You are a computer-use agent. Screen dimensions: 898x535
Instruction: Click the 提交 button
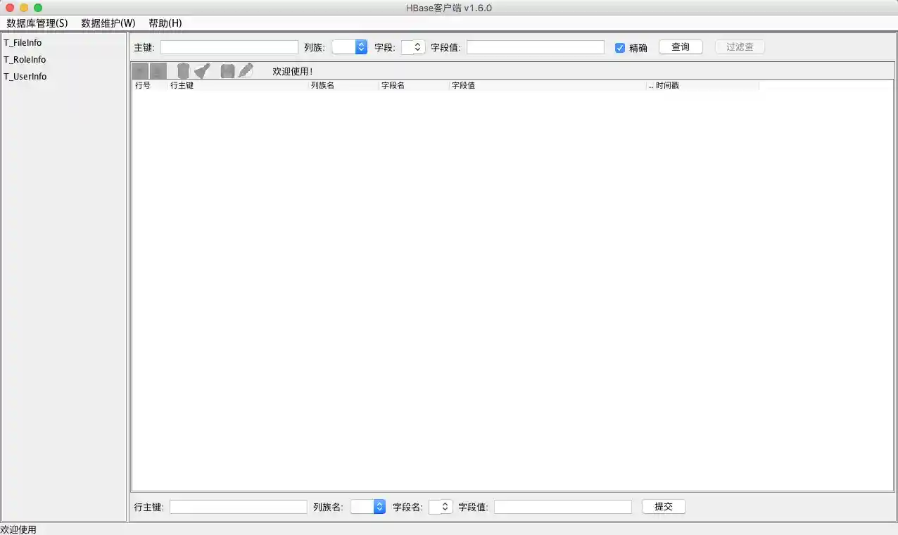click(x=664, y=507)
